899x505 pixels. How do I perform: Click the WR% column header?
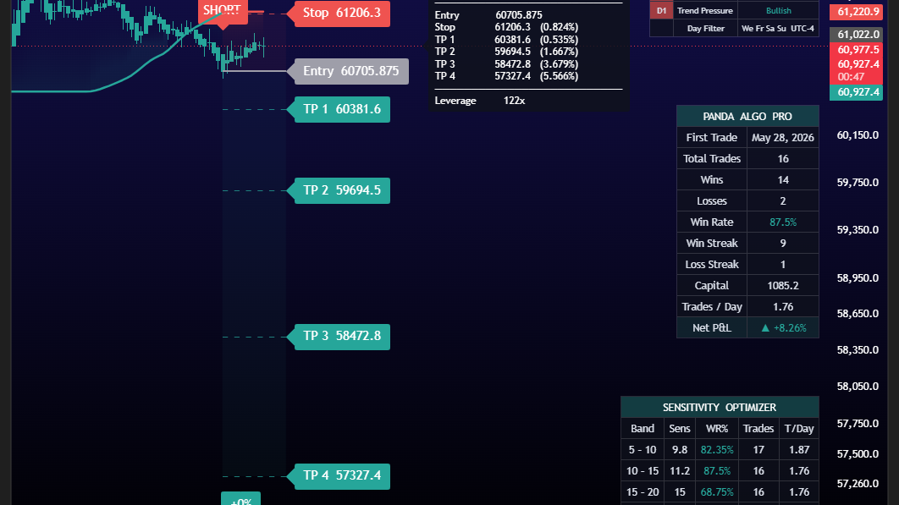click(717, 429)
